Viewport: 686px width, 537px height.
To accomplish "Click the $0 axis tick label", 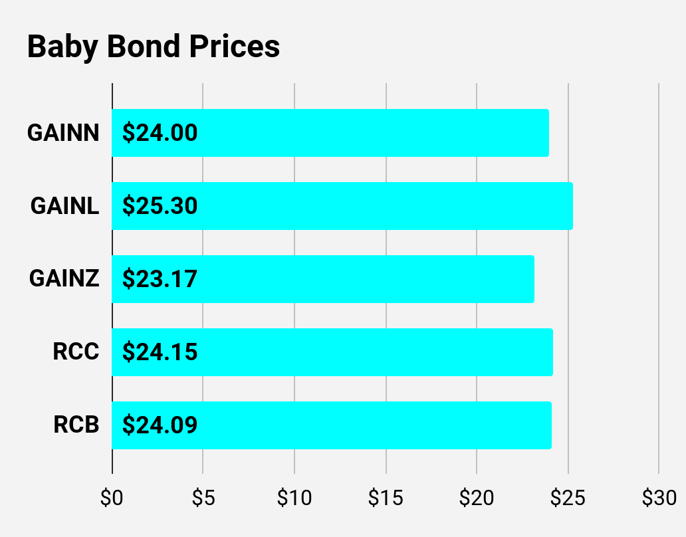I will (x=112, y=498).
